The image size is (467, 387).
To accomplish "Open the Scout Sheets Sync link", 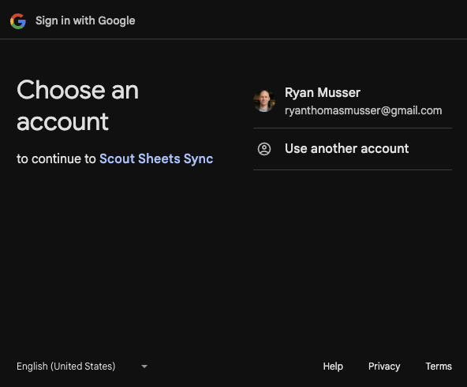I will [x=156, y=158].
